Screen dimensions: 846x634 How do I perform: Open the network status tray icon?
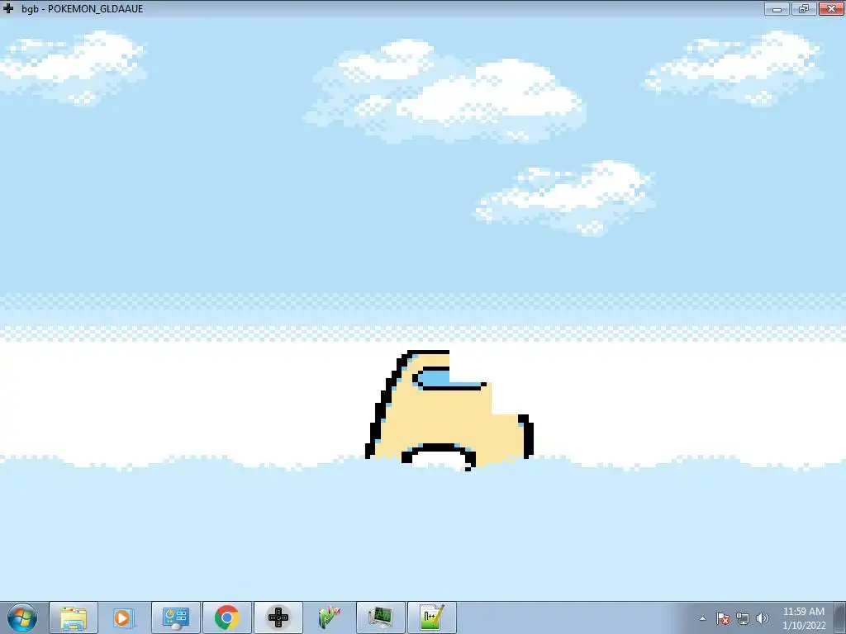[x=743, y=618]
